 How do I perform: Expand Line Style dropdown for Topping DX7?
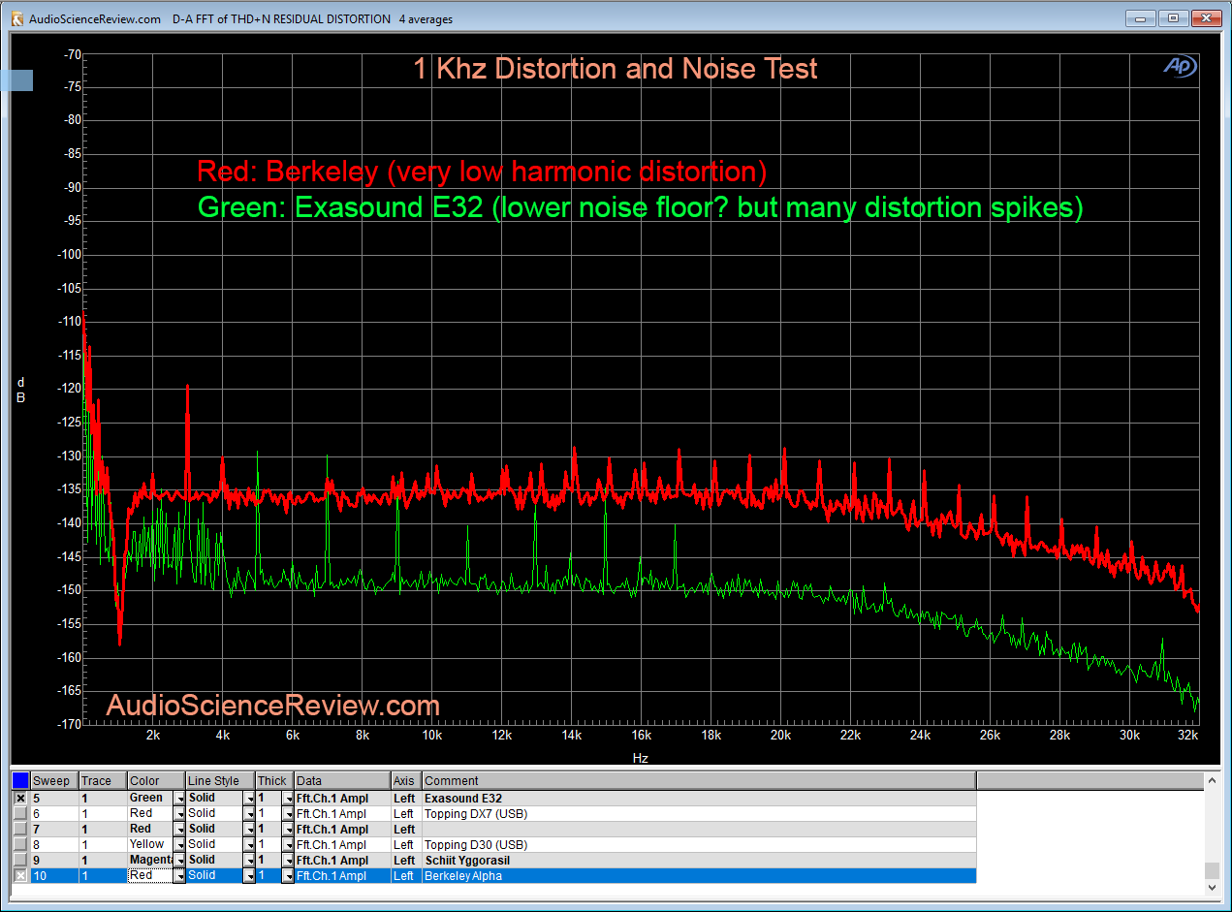point(249,813)
